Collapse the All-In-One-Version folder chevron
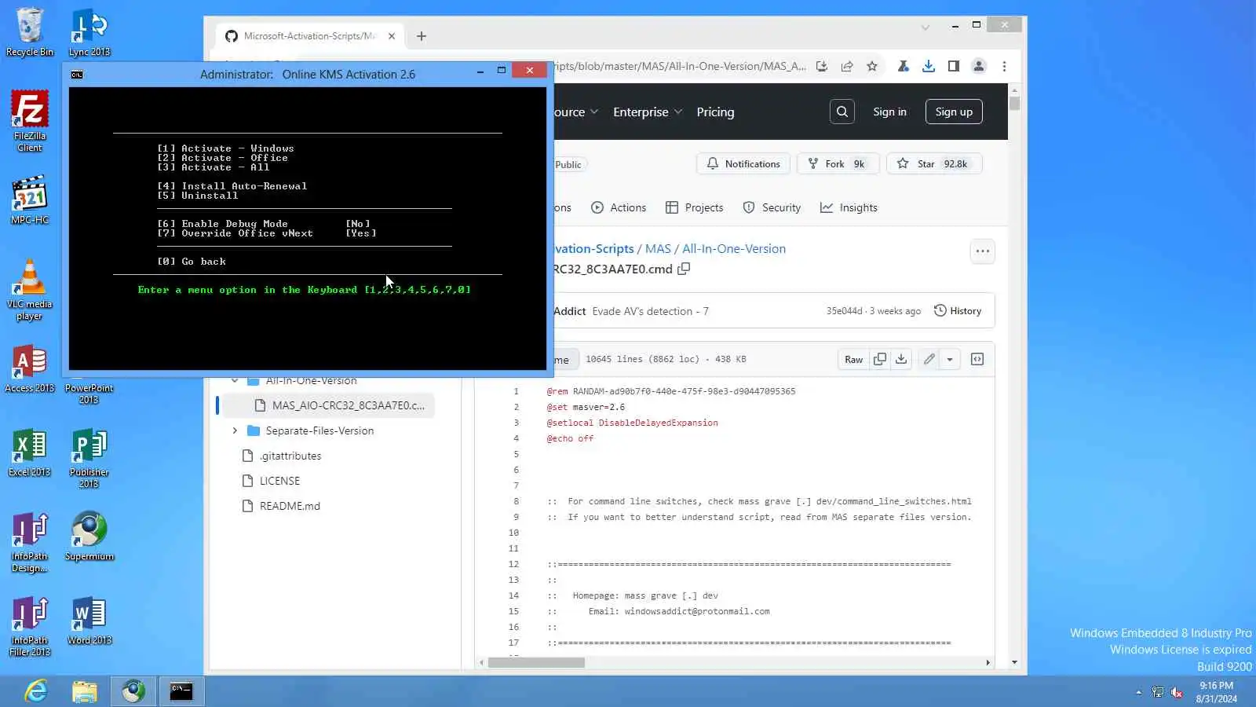 click(235, 381)
